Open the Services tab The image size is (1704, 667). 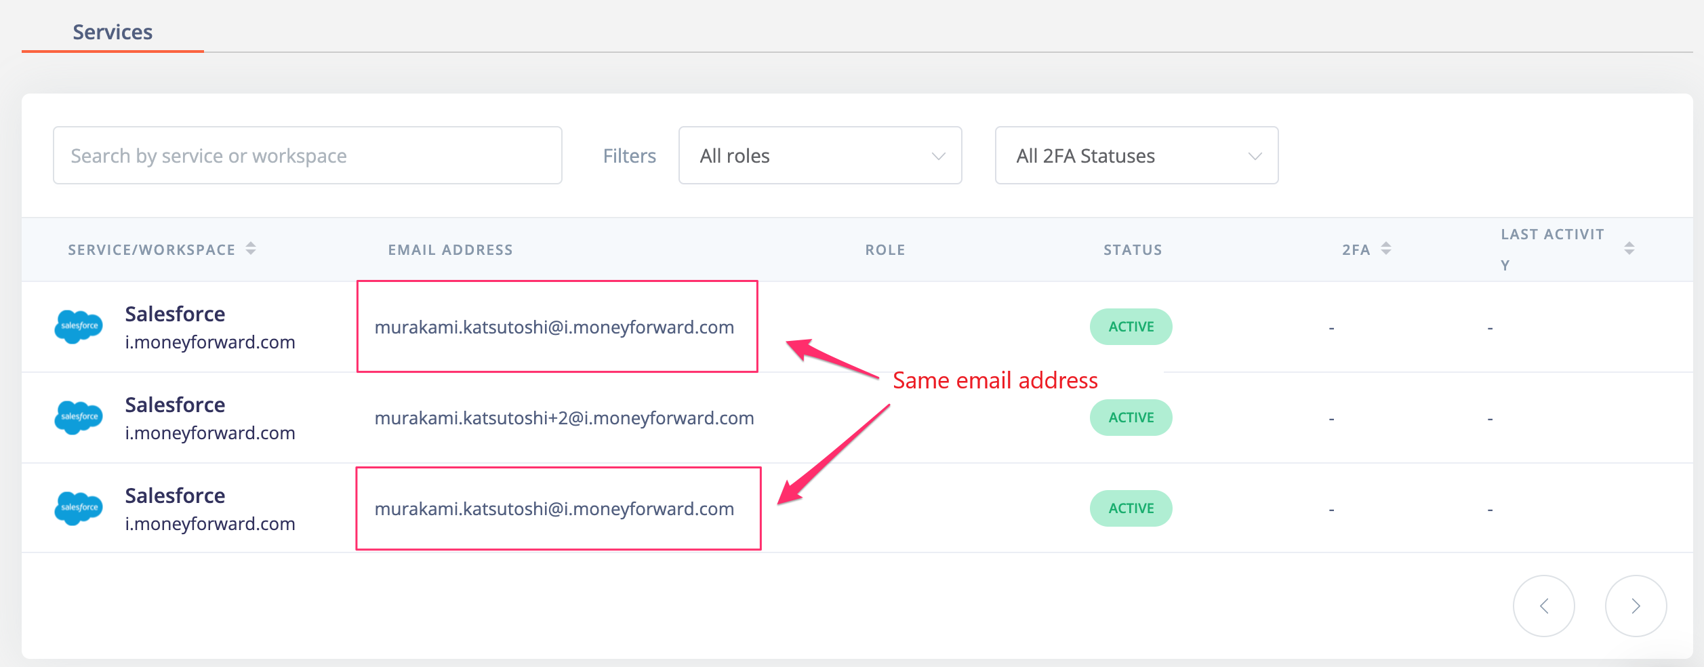coord(113,32)
